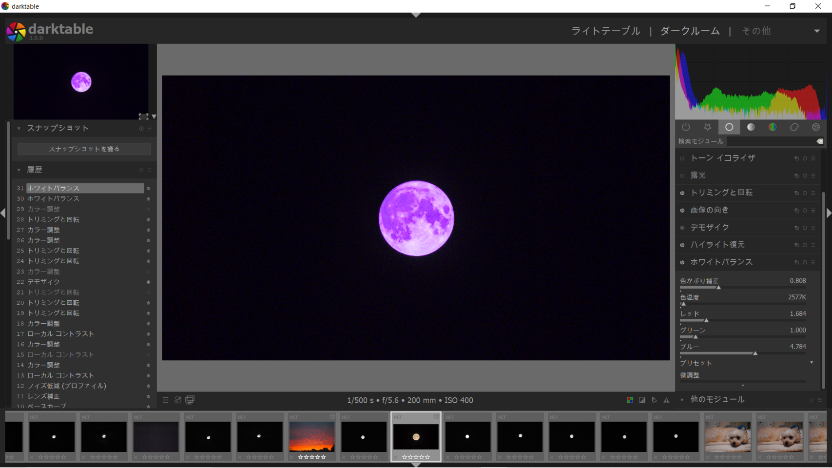Viewport: 832px width, 468px height.
Task: Collapse the スナップショット panel
Action: click(19, 128)
